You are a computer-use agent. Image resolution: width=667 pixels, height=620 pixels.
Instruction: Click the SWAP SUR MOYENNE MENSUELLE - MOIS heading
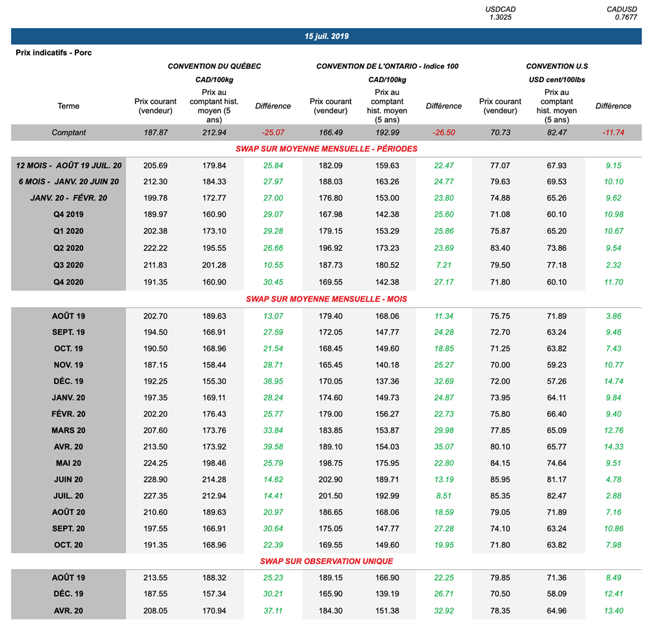(326, 300)
